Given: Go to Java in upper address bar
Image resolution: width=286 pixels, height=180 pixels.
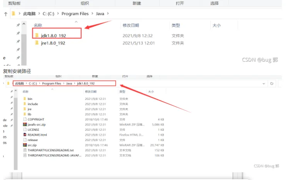Looking at the screenshot, I should coord(100,13).
